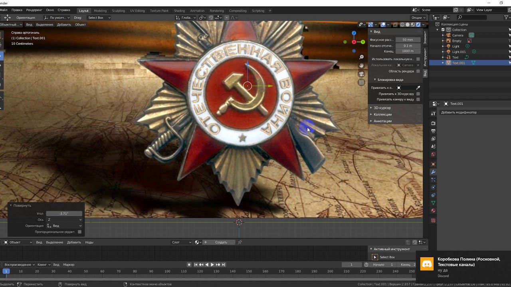Open the Texture properties checker icon
Screen dimensions: 511x287
point(433,220)
